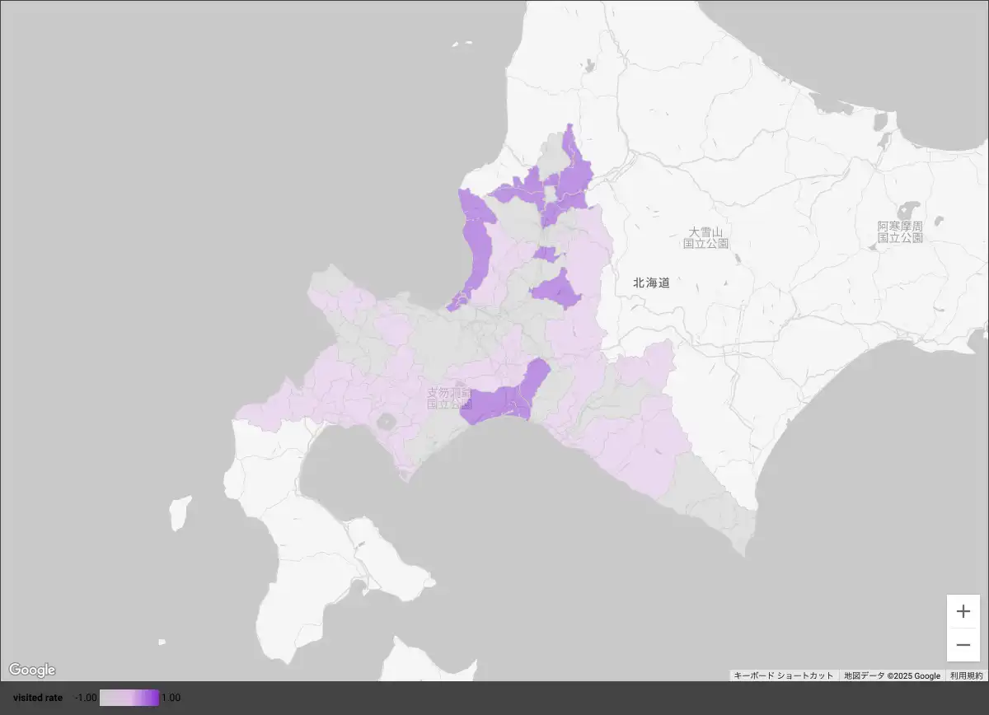This screenshot has width=989, height=715.
Task: Open キーボード ショートカット dialog
Action: (783, 675)
